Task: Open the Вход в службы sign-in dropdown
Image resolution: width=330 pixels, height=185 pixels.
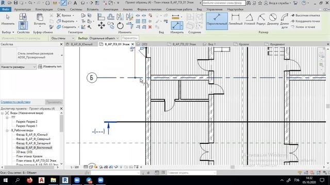Action: pos(277,3)
